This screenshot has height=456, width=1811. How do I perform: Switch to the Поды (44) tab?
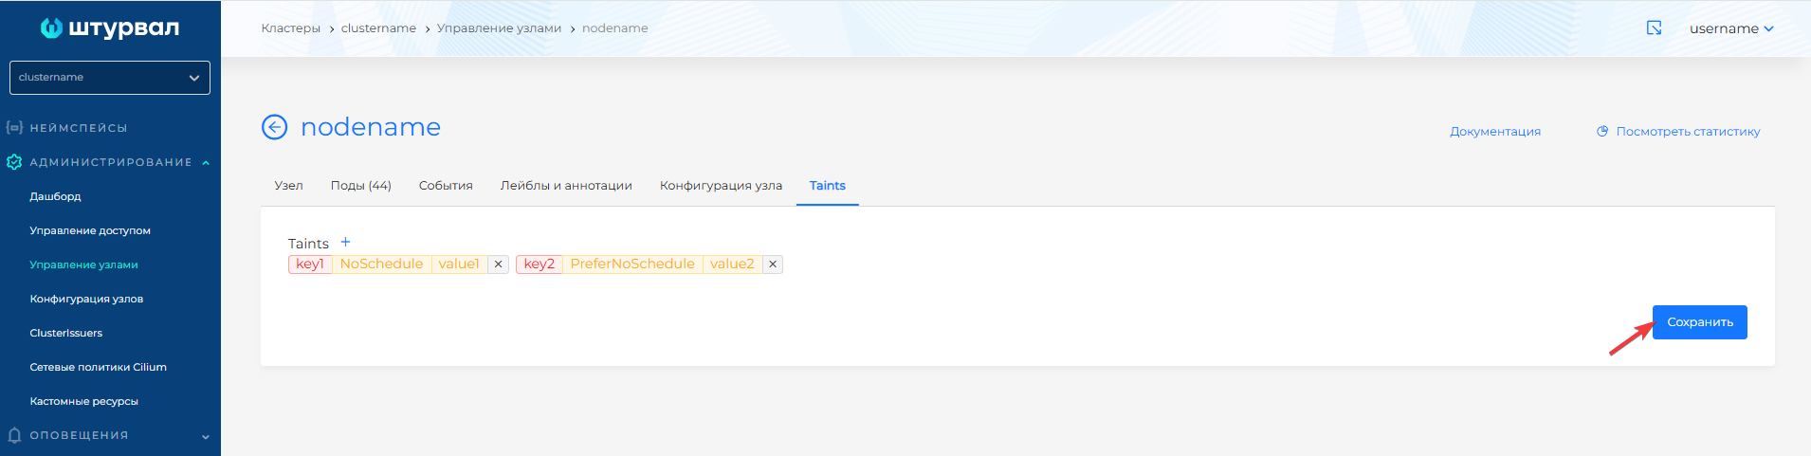click(x=360, y=186)
